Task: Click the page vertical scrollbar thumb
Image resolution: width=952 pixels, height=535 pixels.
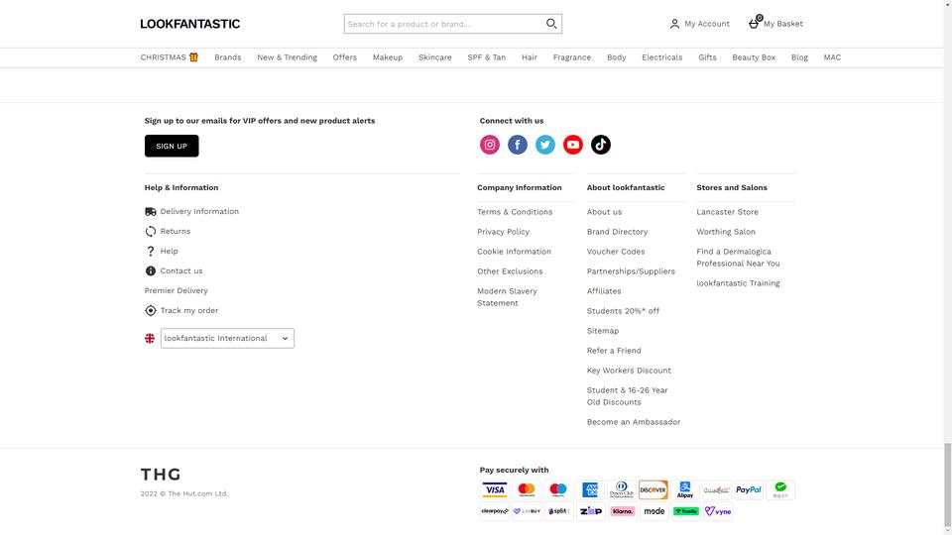Action: coord(947,485)
